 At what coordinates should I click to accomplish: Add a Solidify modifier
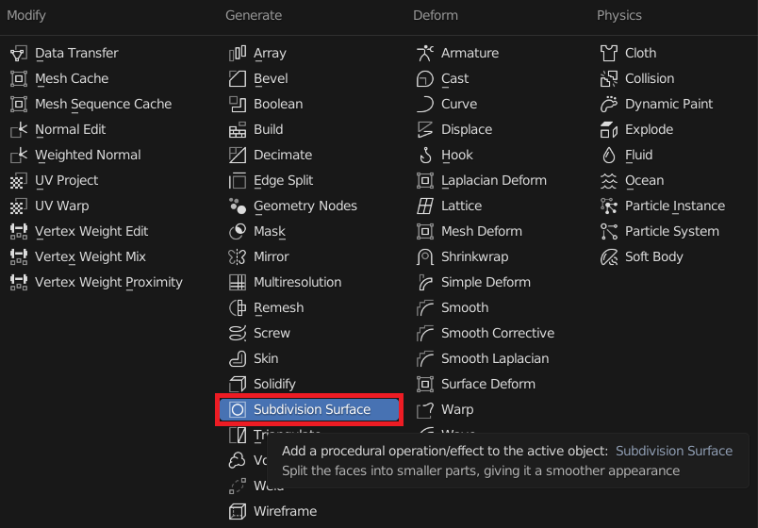pyautogui.click(x=273, y=385)
